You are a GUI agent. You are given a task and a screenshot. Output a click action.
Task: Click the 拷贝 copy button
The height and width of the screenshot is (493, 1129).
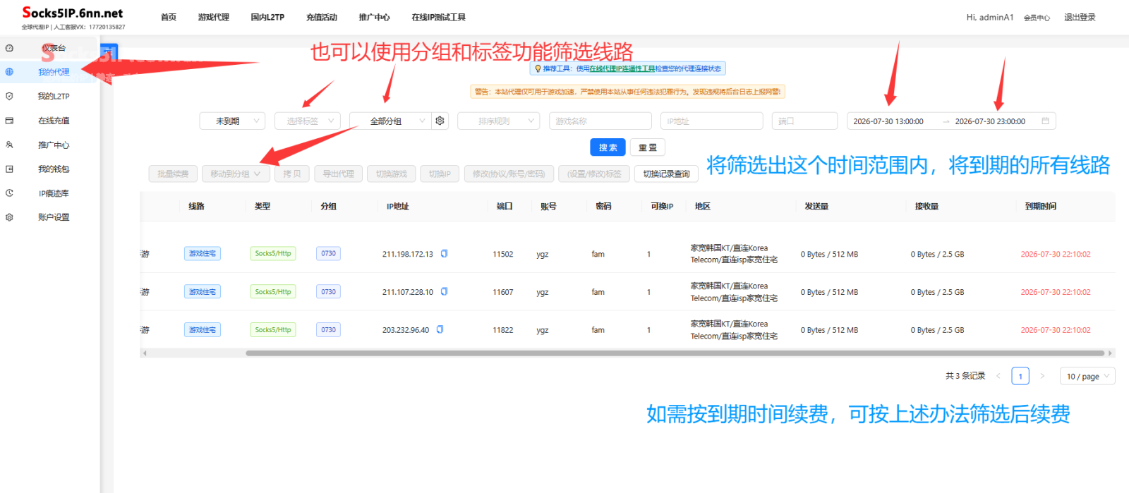pyautogui.click(x=292, y=174)
